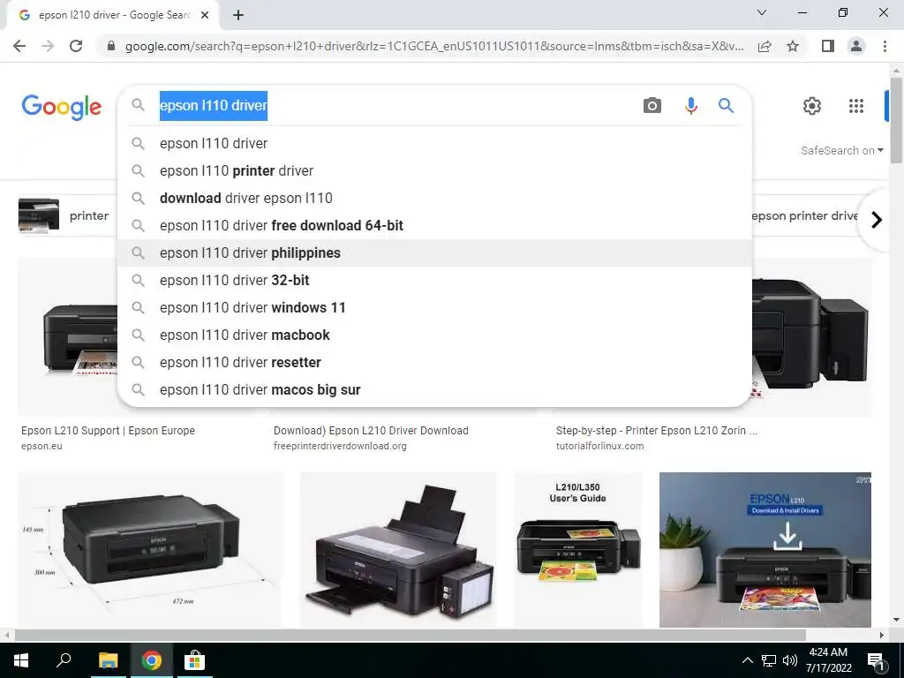Open freeprinterdriverdownload.org source link
The width and height of the screenshot is (904, 678).
click(x=340, y=446)
